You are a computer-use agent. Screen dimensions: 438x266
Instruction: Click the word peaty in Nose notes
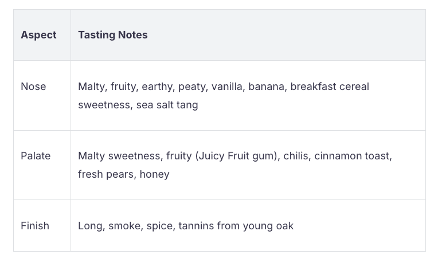191,87
